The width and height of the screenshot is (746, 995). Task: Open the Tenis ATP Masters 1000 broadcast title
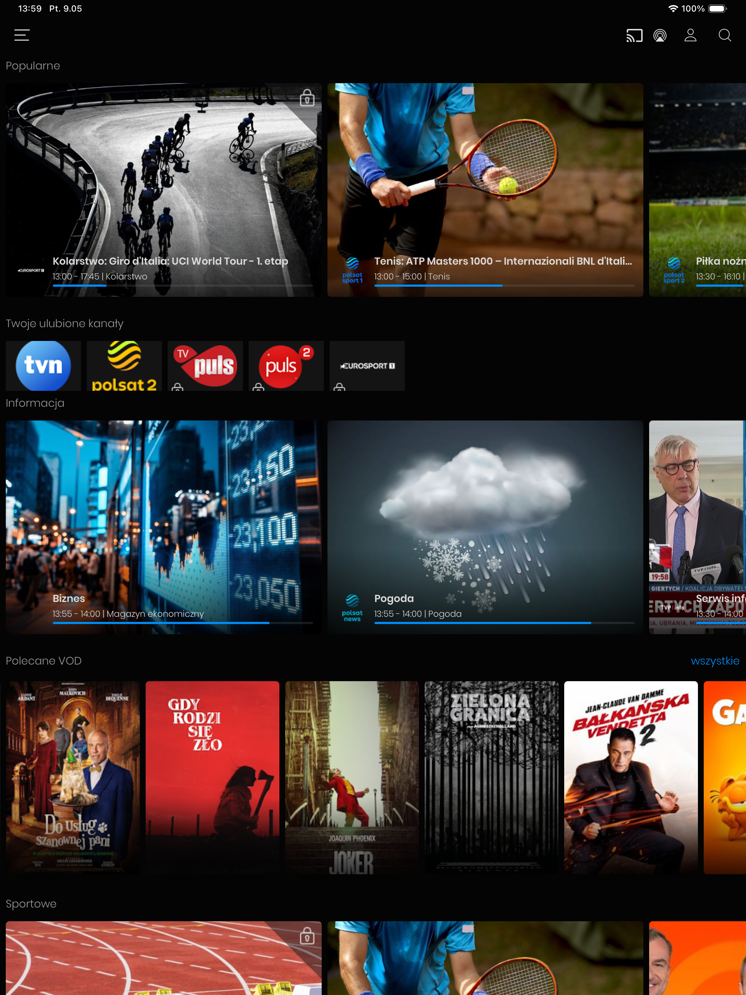point(503,261)
